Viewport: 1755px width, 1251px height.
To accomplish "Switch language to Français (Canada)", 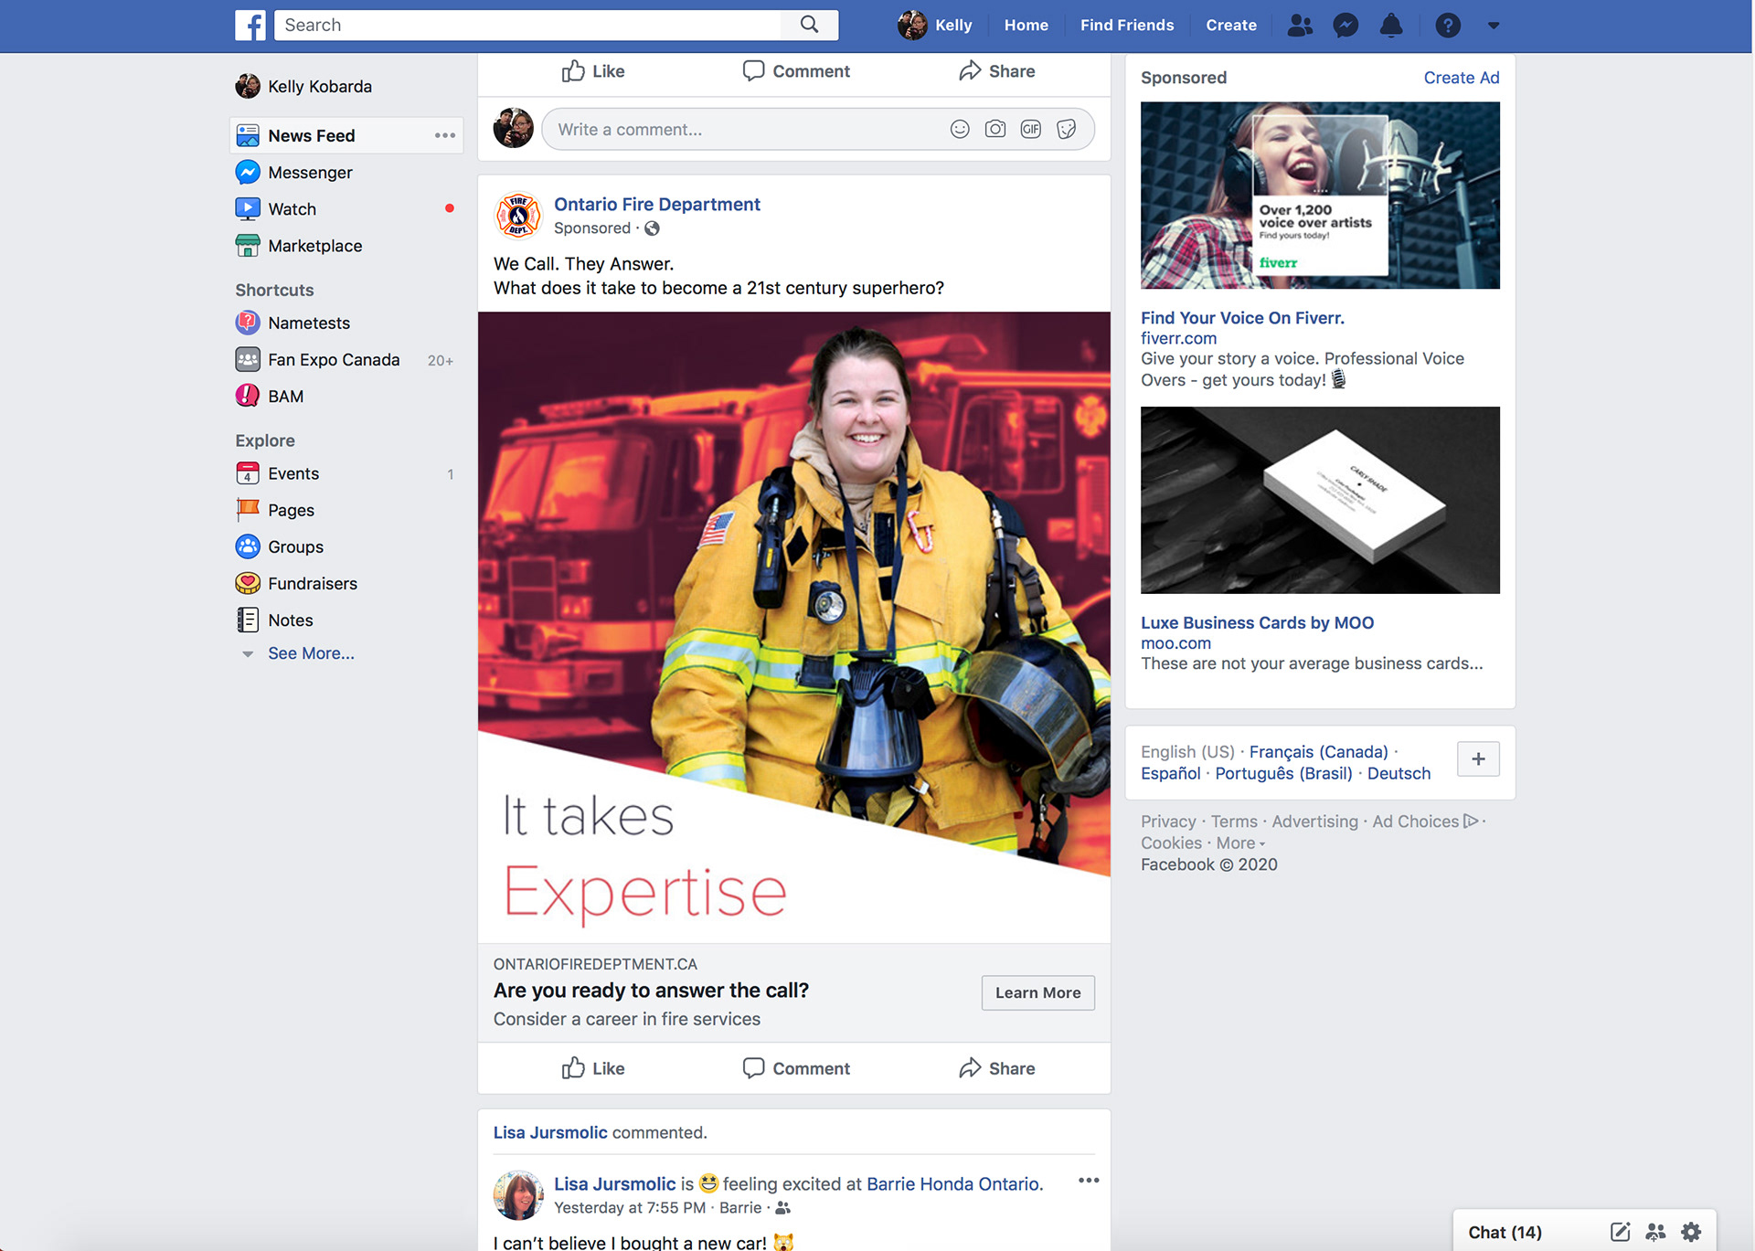I will (x=1318, y=751).
